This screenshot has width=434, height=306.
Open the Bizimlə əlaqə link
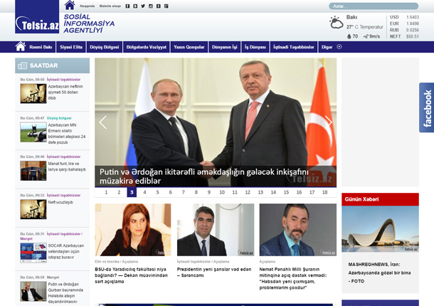110,6
